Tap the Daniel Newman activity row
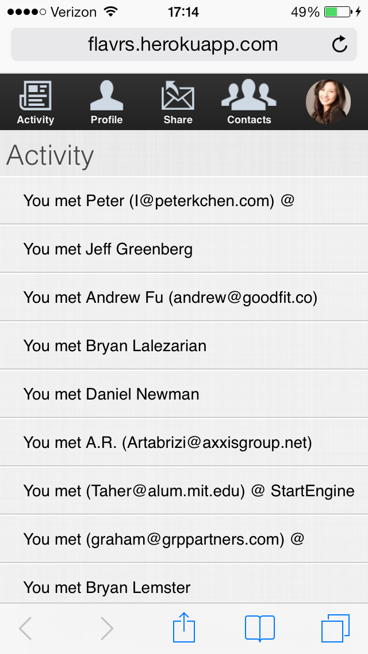The width and height of the screenshot is (368, 654). (184, 394)
